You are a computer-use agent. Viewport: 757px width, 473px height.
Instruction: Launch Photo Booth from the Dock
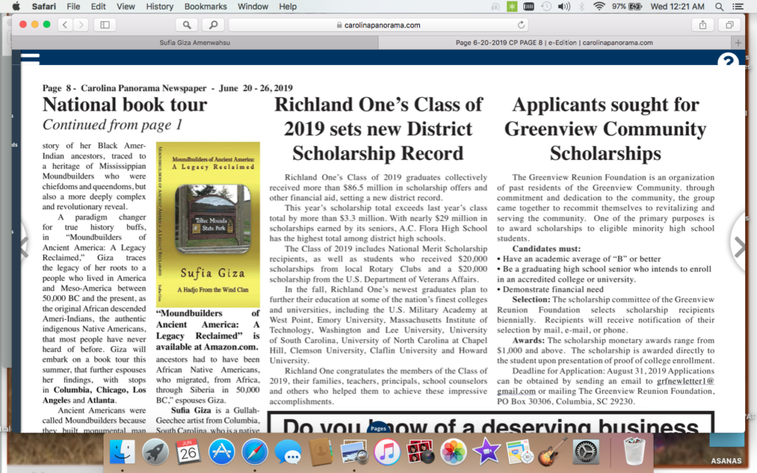[420, 452]
